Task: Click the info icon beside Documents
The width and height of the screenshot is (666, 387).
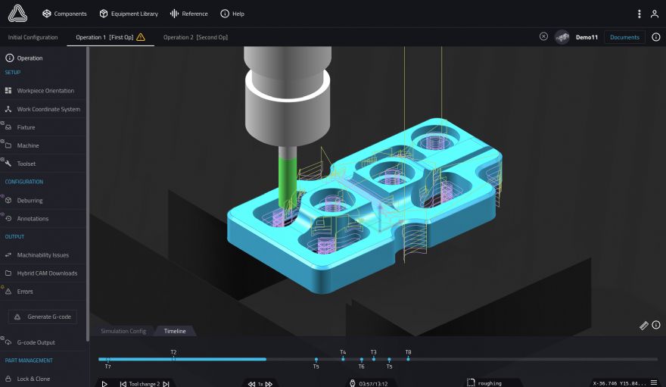Action: point(656,37)
